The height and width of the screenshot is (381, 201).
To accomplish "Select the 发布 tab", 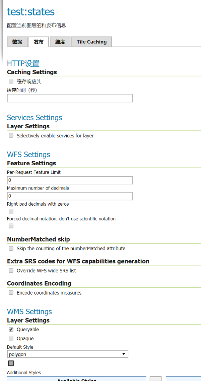I will pyautogui.click(x=39, y=42).
